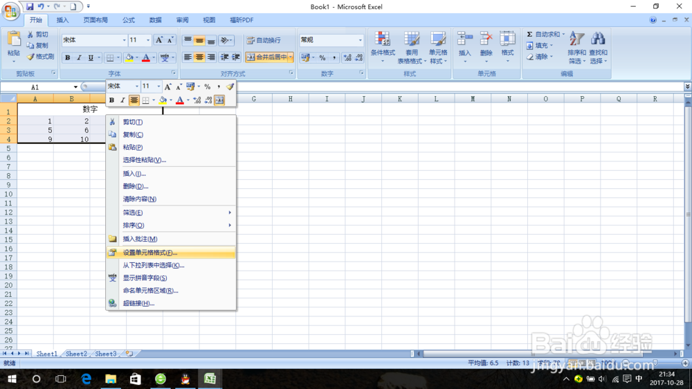This screenshot has width=692, height=389.
Task: Toggle Italic on the mini toolbar
Action: coord(122,100)
